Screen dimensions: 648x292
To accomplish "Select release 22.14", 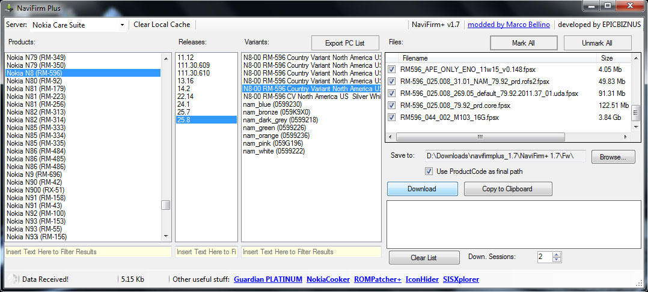I will click(x=206, y=97).
